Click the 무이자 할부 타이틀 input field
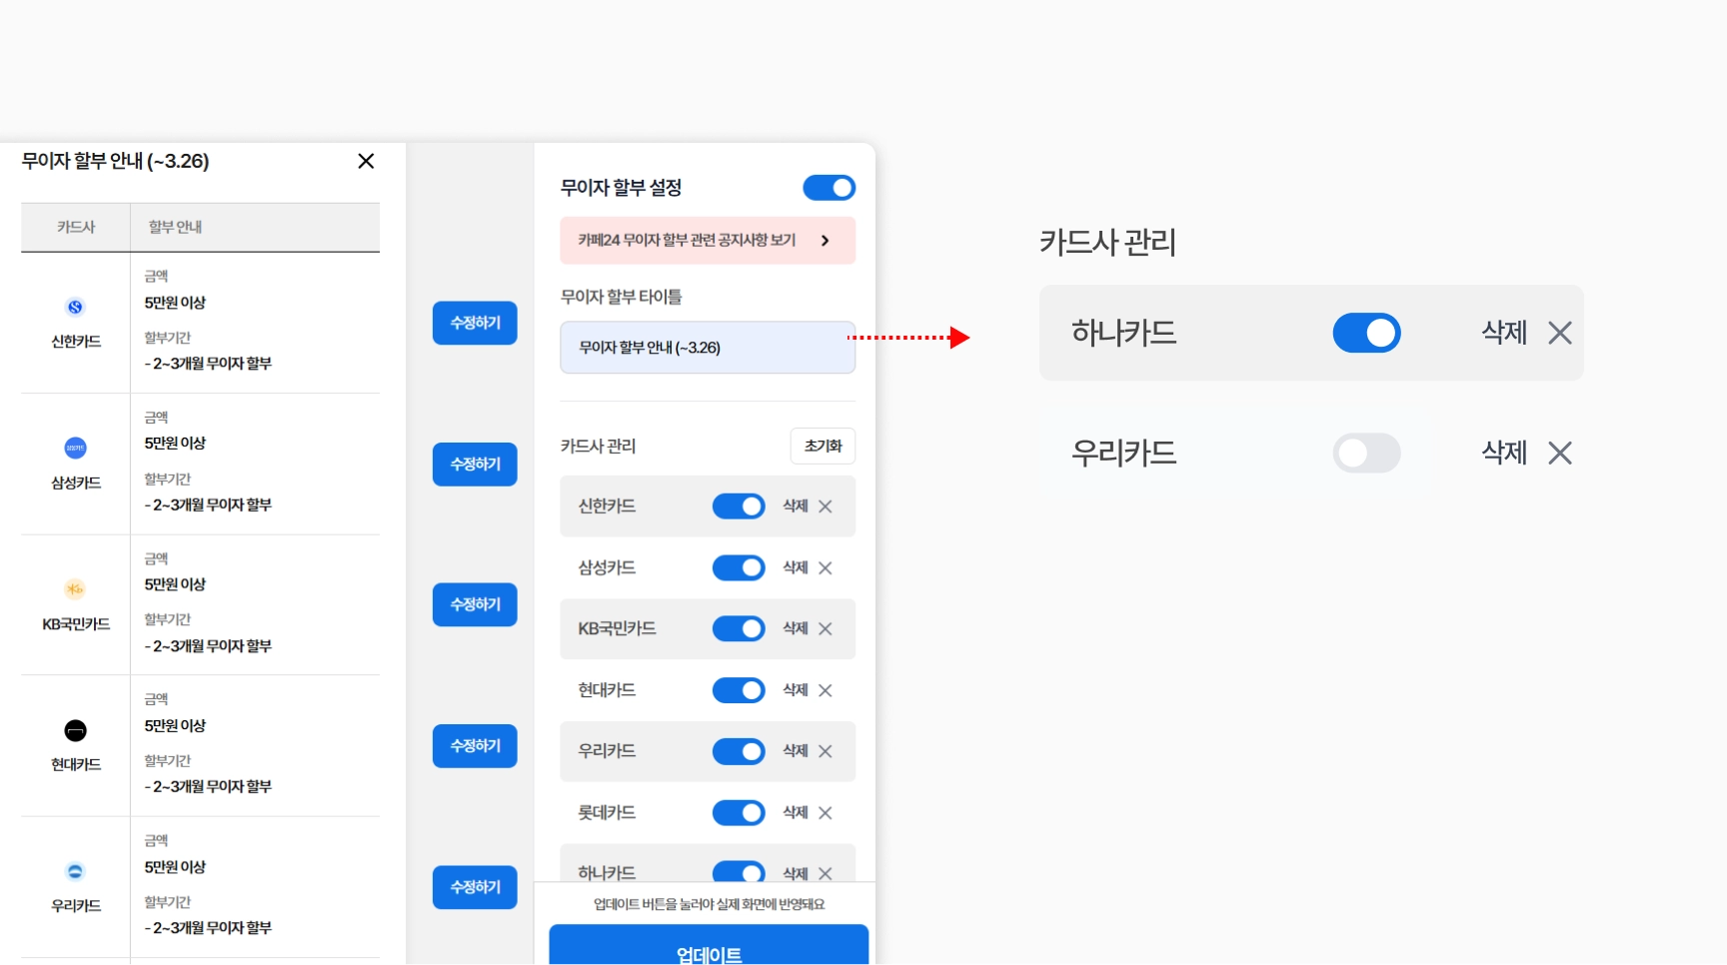This screenshot has width=1727, height=965. (x=708, y=348)
